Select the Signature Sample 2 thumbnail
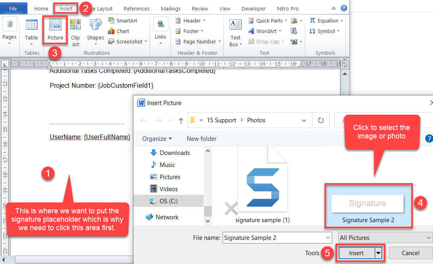The height and width of the screenshot is (264, 433). (367, 206)
